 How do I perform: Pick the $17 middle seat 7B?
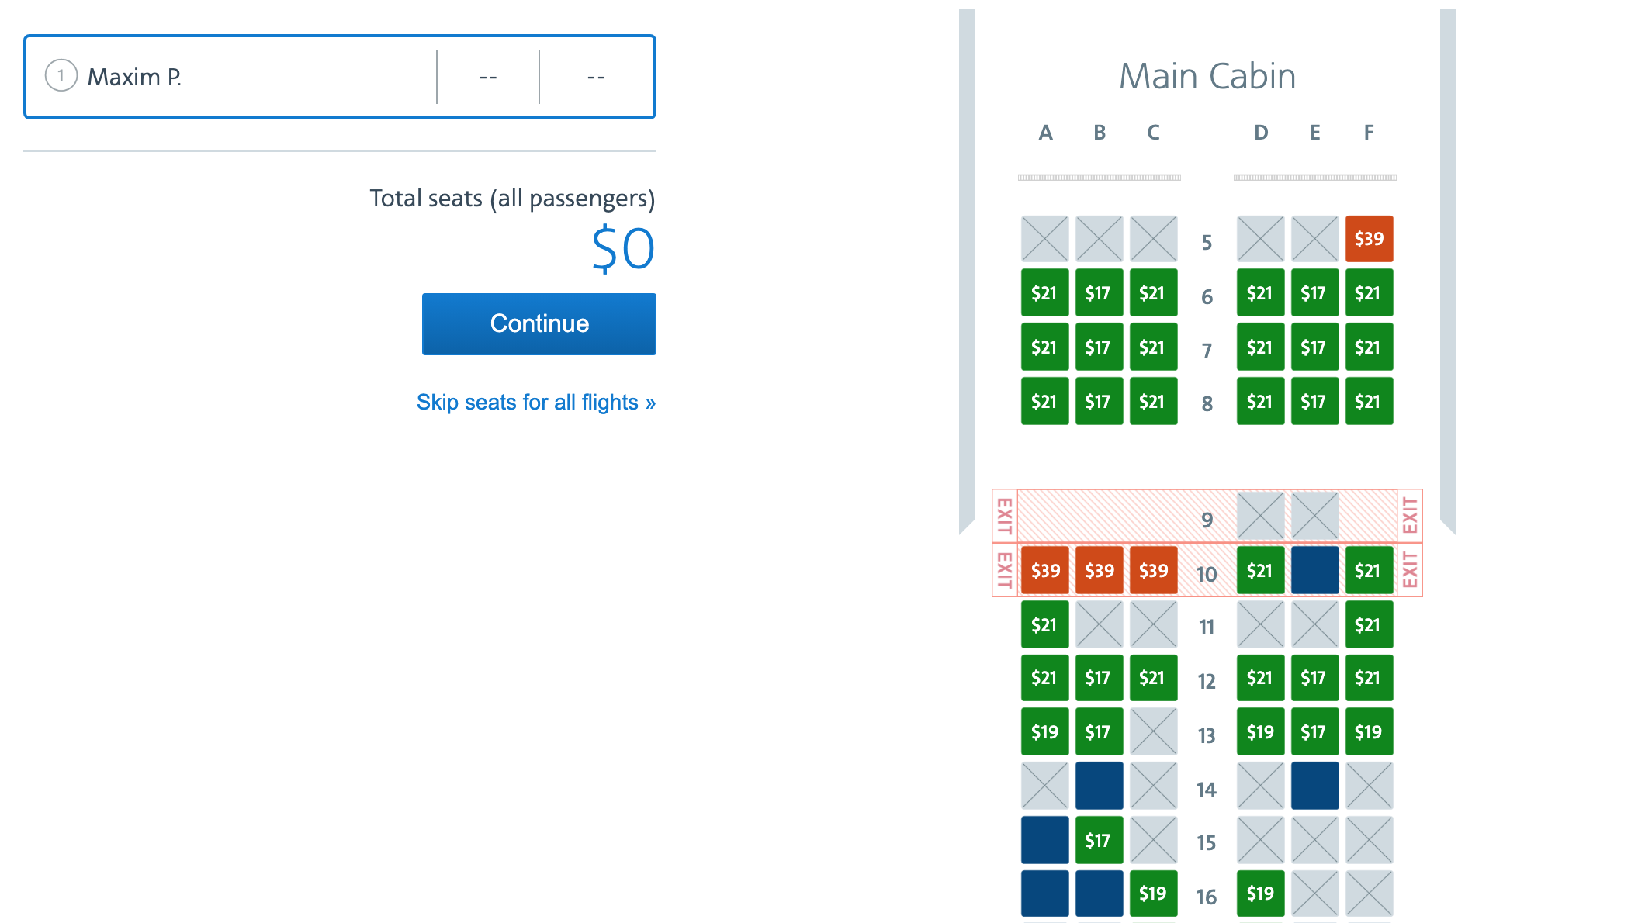(x=1099, y=347)
